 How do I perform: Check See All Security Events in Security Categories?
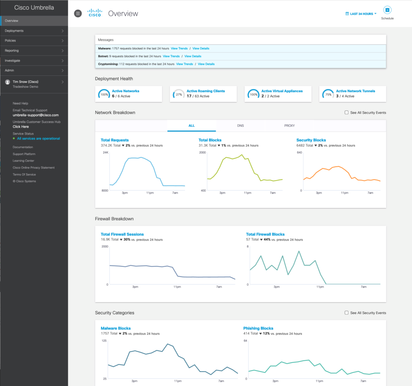[346, 313]
